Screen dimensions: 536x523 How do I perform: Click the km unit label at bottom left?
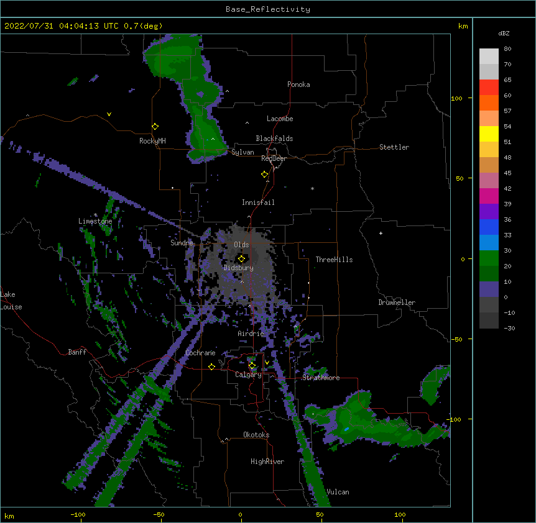pyautogui.click(x=9, y=516)
